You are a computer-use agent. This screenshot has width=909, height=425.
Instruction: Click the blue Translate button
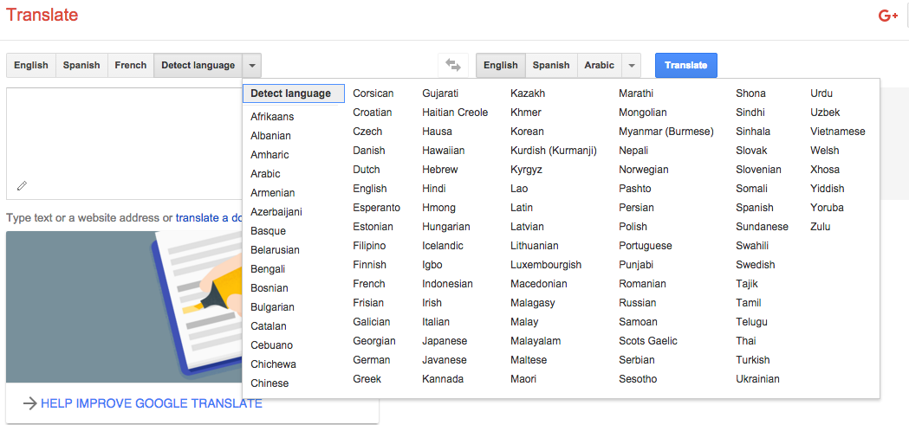(x=685, y=66)
